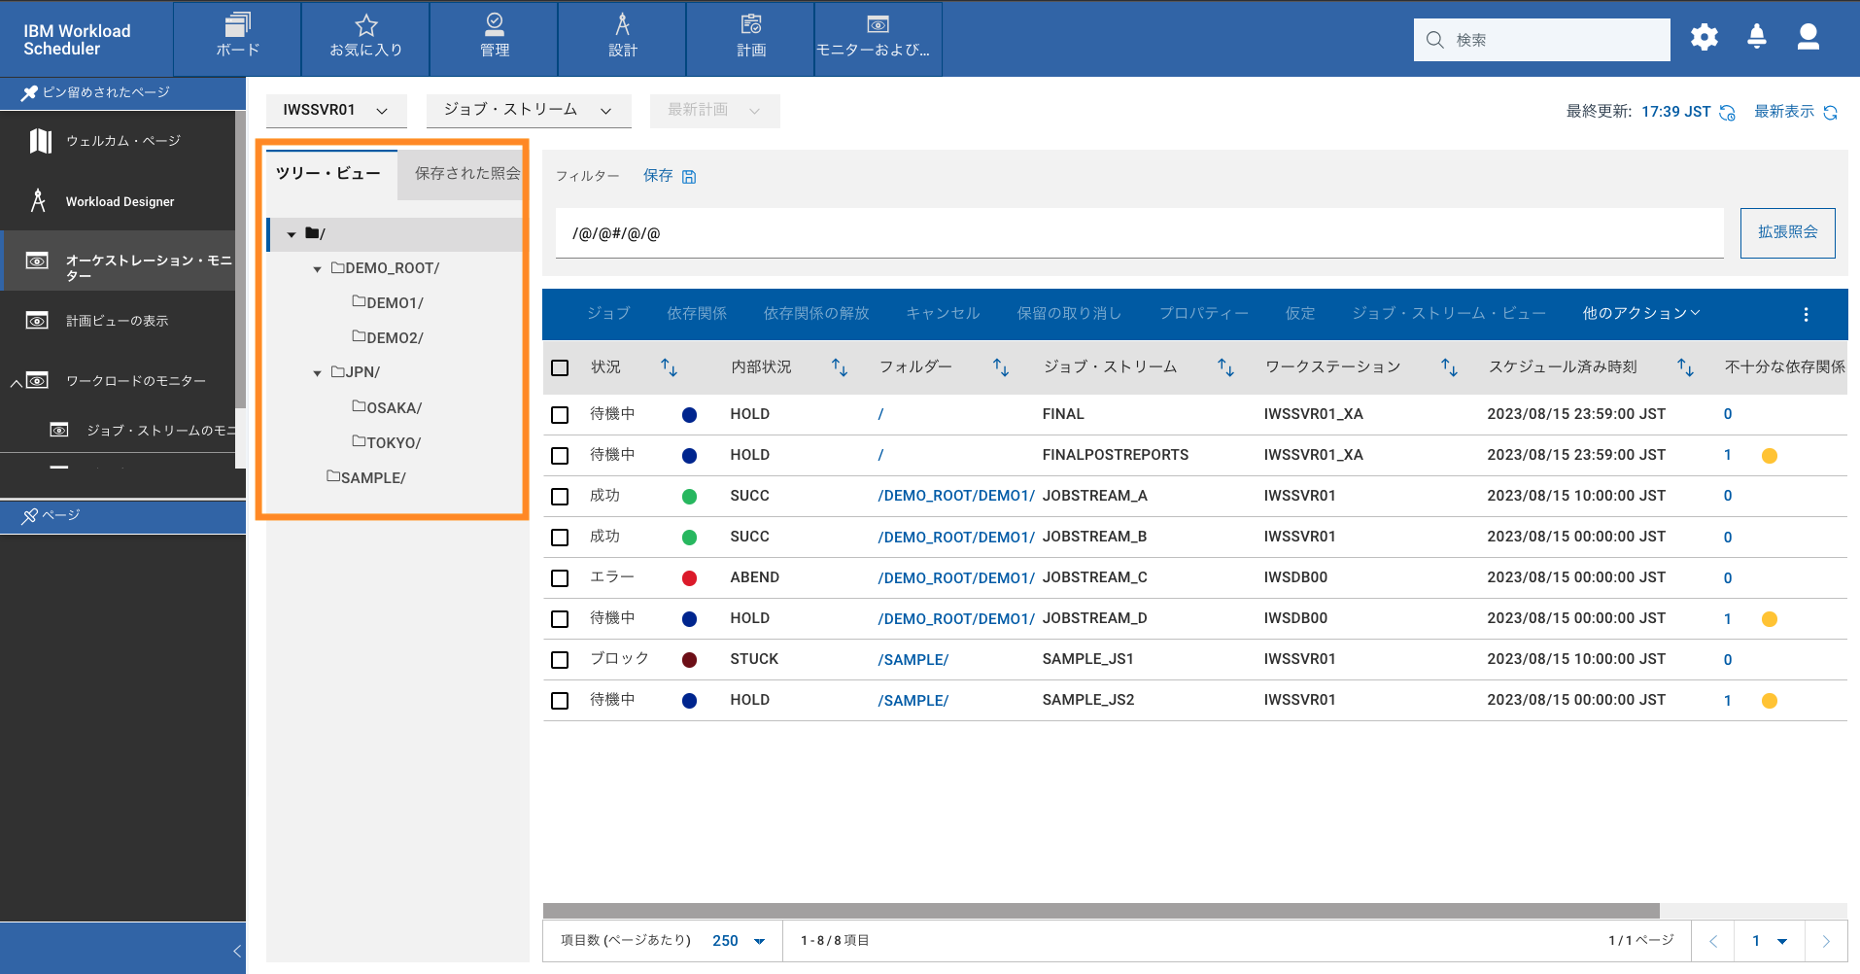Switch to 保存された照会 tab
This screenshot has width=1860, height=974.
pyautogui.click(x=464, y=174)
